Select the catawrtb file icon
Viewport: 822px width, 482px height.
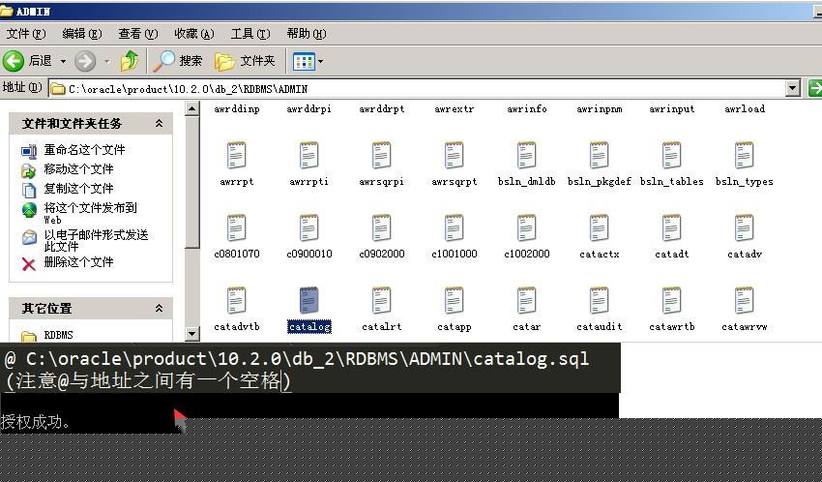coord(671,301)
